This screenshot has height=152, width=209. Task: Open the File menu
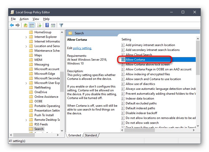click(13, 19)
